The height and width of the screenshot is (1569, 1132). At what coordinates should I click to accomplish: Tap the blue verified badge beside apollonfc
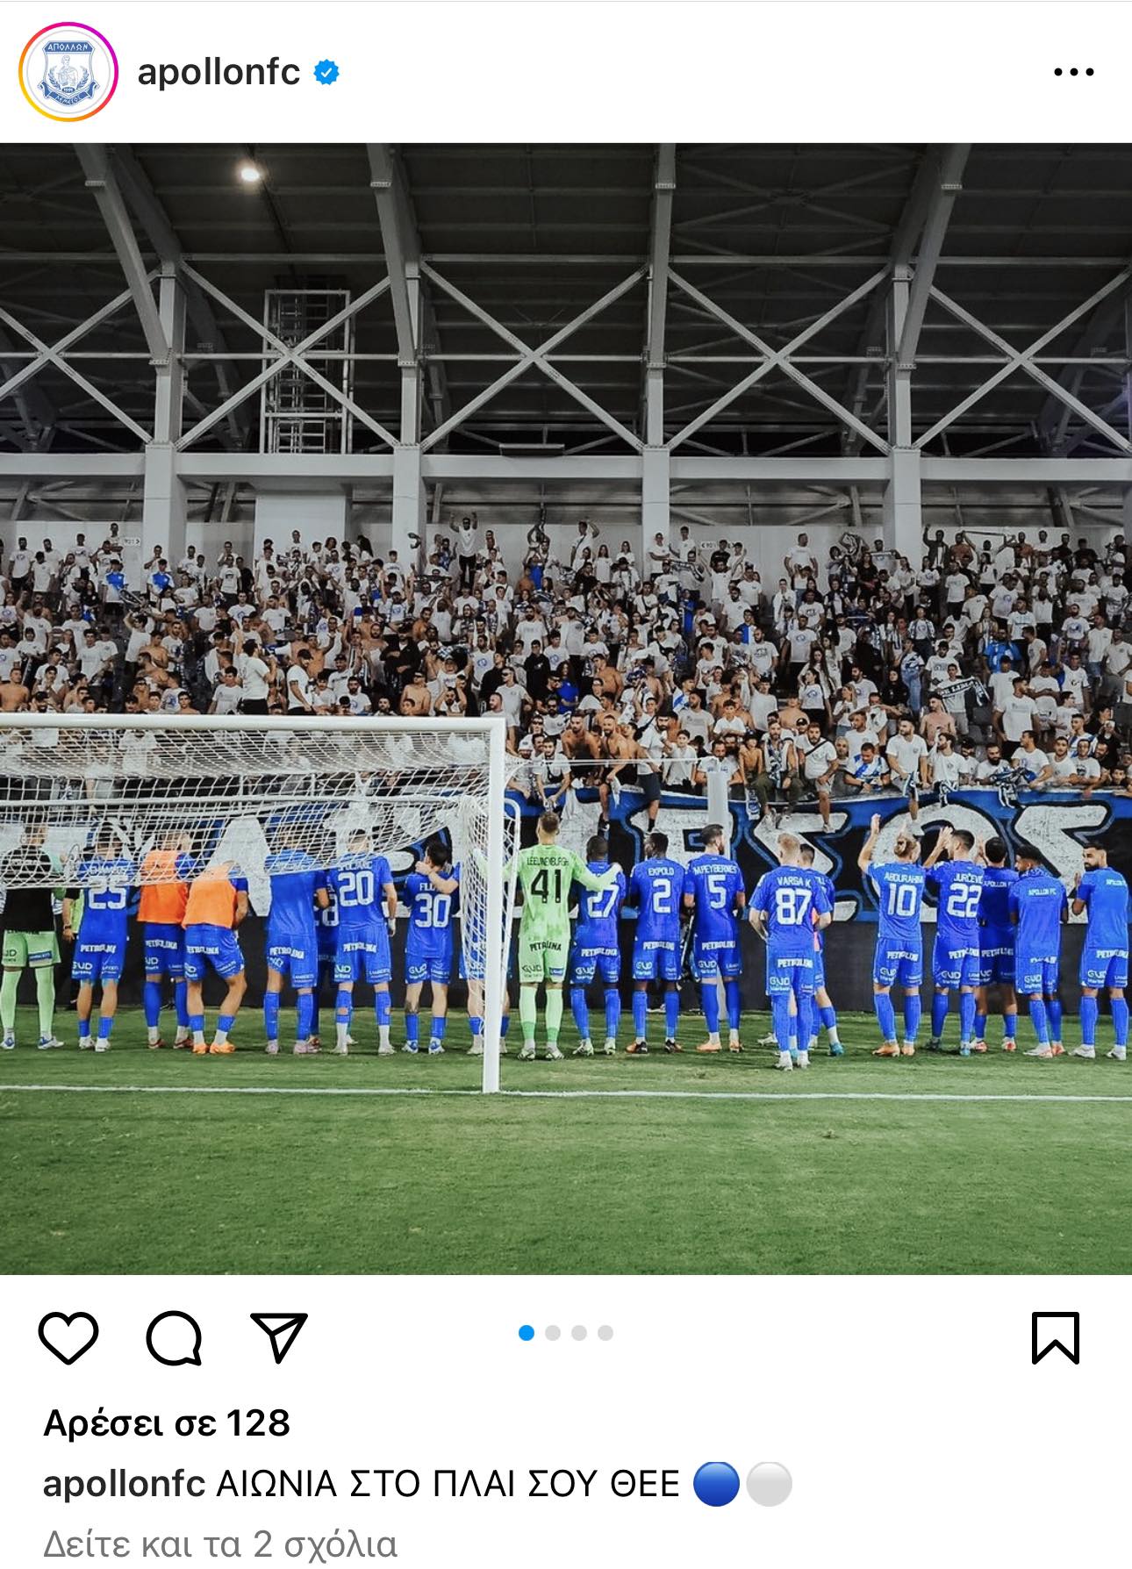(327, 72)
